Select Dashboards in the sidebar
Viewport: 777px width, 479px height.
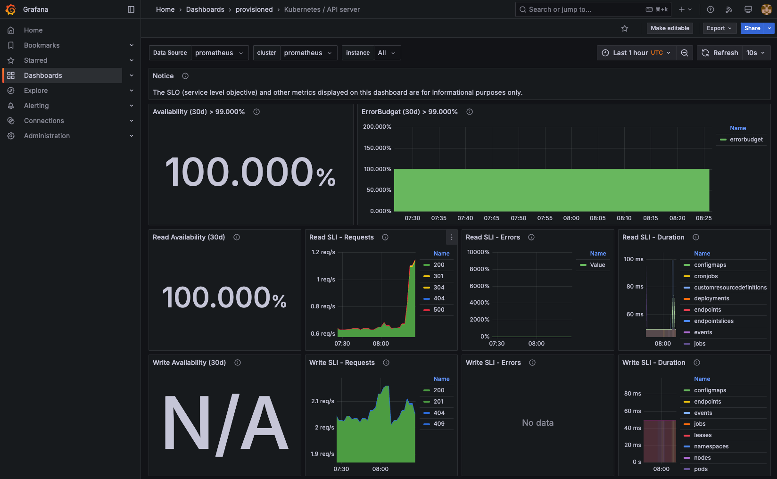coord(43,75)
